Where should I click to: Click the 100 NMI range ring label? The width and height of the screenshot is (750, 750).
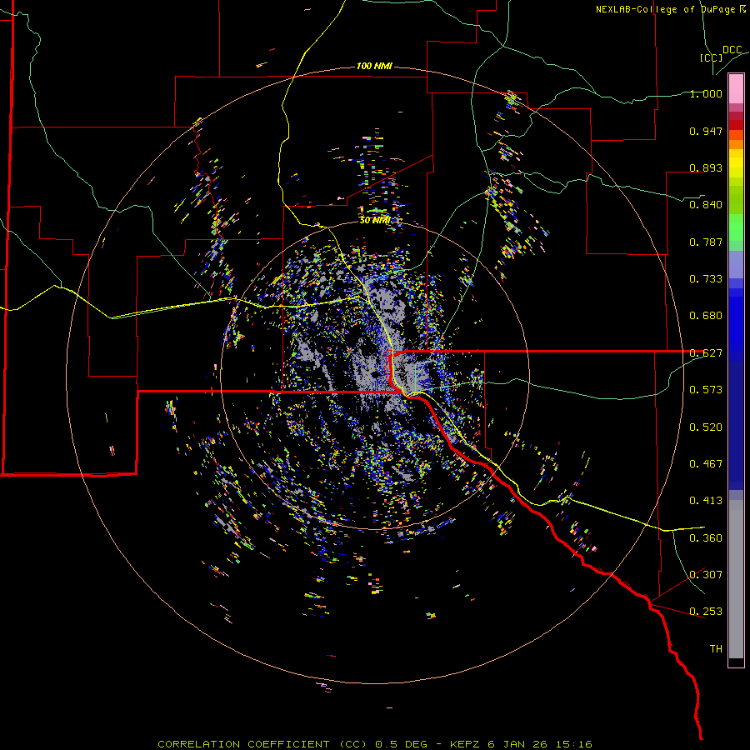tap(374, 66)
